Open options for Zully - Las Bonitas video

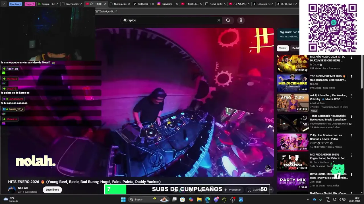pos(351,136)
